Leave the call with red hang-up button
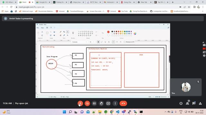This screenshot has height=115, width=206. pyautogui.click(x=123, y=103)
